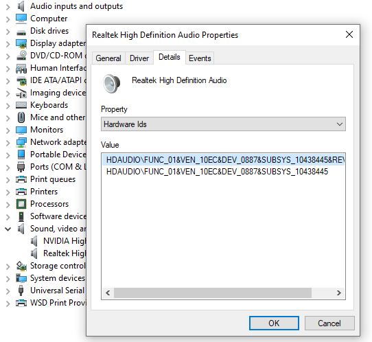Expand the Monitors node arrow
Image resolution: width=372 pixels, height=342 pixels.
point(8,130)
